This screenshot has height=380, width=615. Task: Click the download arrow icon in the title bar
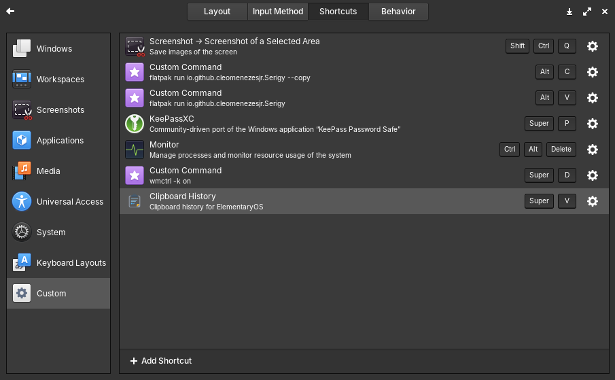click(x=569, y=12)
